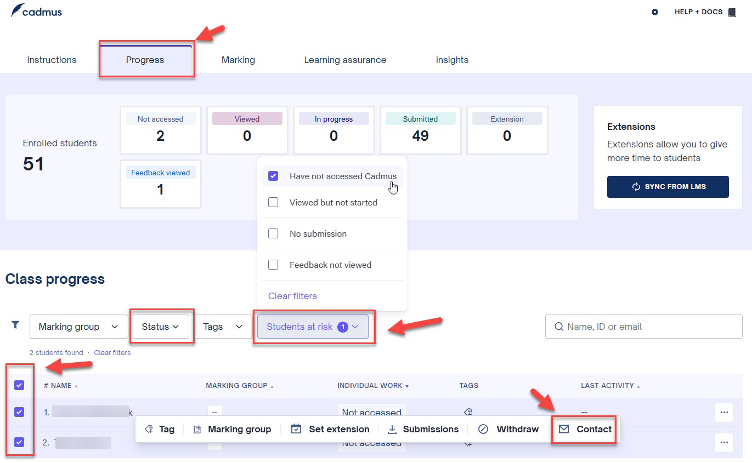Click the Tag icon in action bar
Viewport: 752px width, 463px height.
point(149,429)
